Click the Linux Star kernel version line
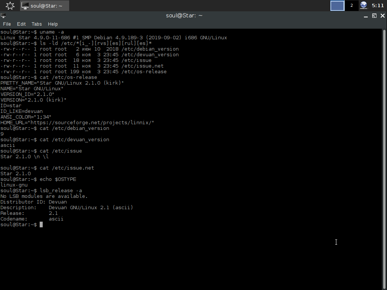Image resolution: width=387 pixels, height=290 pixels. [113, 38]
